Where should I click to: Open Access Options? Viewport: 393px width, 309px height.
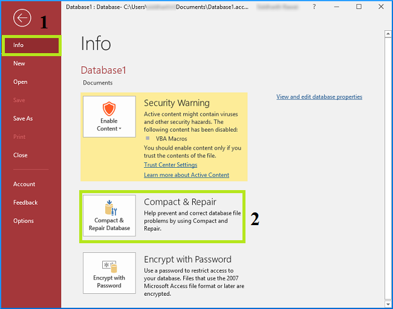tap(24, 221)
